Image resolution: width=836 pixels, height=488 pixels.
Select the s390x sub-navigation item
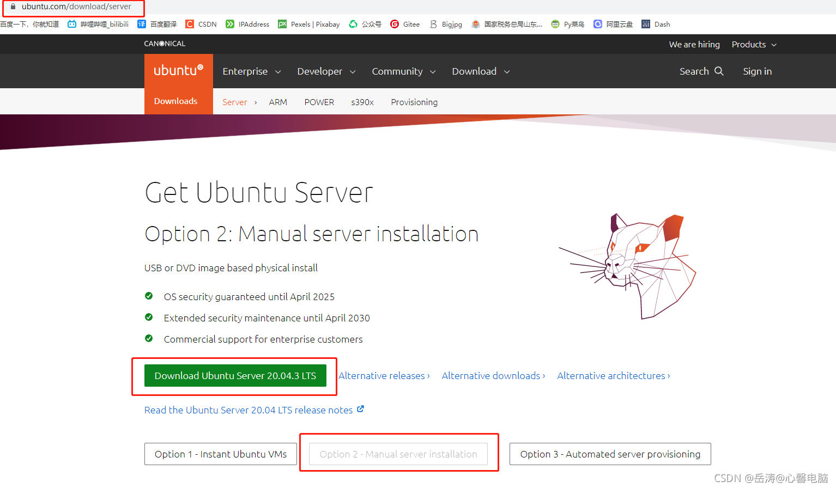tap(362, 102)
